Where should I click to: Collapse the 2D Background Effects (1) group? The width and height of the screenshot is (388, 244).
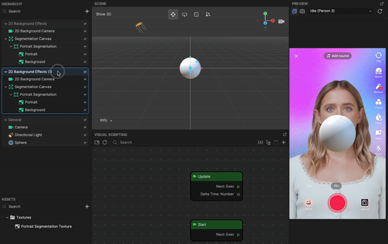coord(6,72)
